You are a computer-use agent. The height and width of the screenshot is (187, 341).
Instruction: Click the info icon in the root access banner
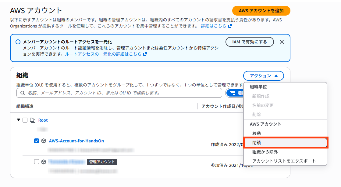[18, 42]
